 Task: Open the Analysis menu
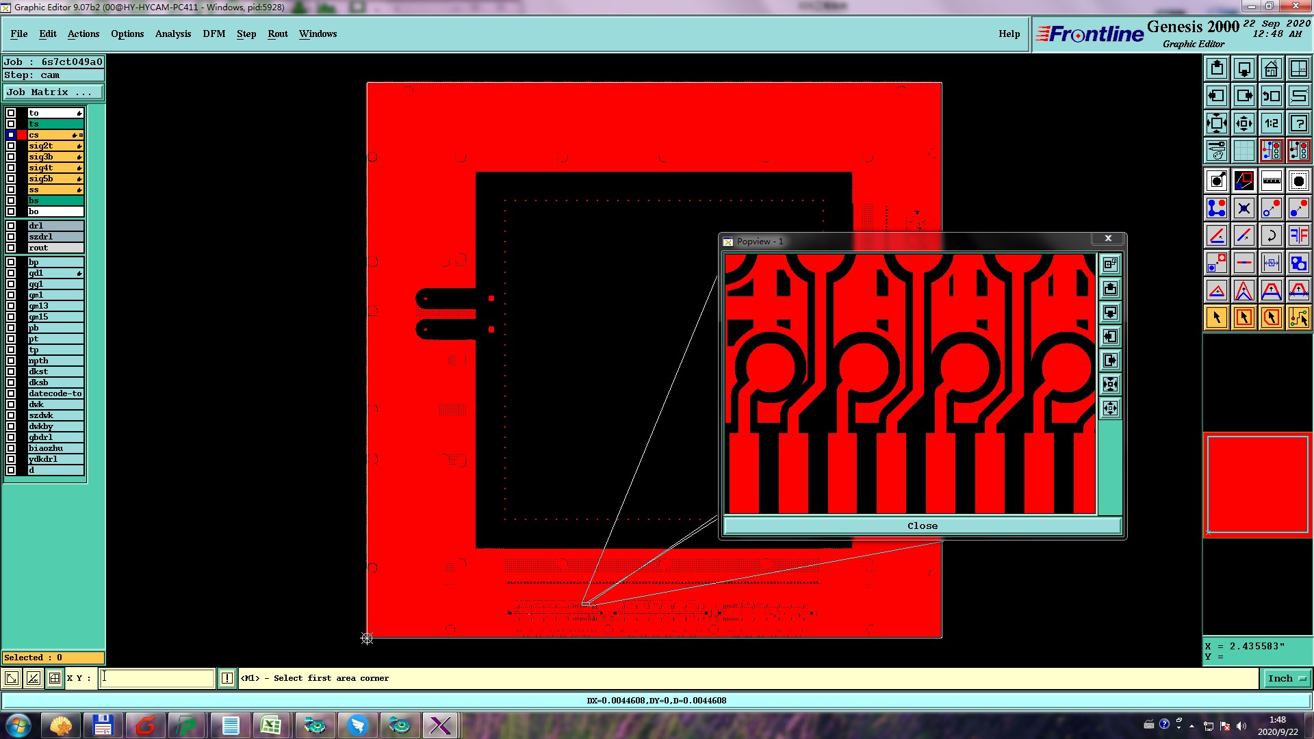pos(172,34)
